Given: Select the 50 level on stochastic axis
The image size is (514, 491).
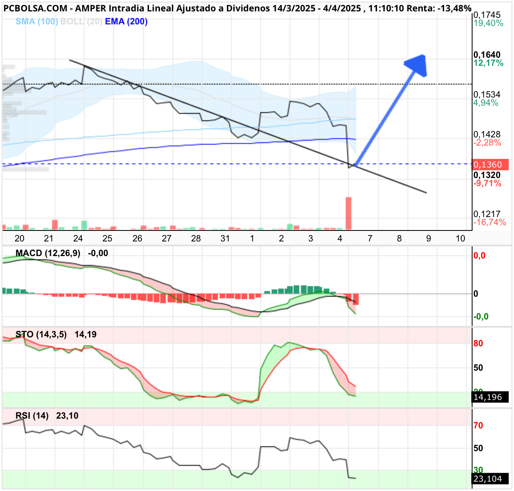Looking at the screenshot, I should pyautogui.click(x=478, y=368).
